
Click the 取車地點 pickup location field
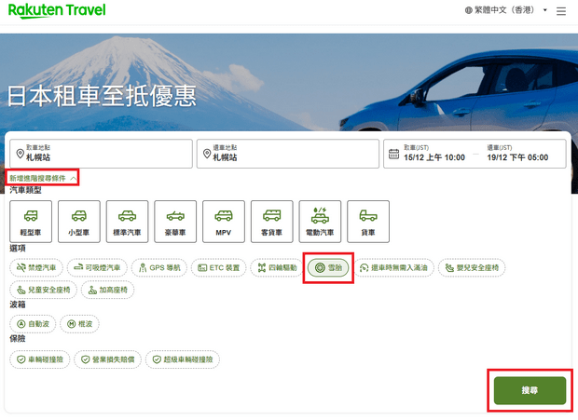point(101,154)
